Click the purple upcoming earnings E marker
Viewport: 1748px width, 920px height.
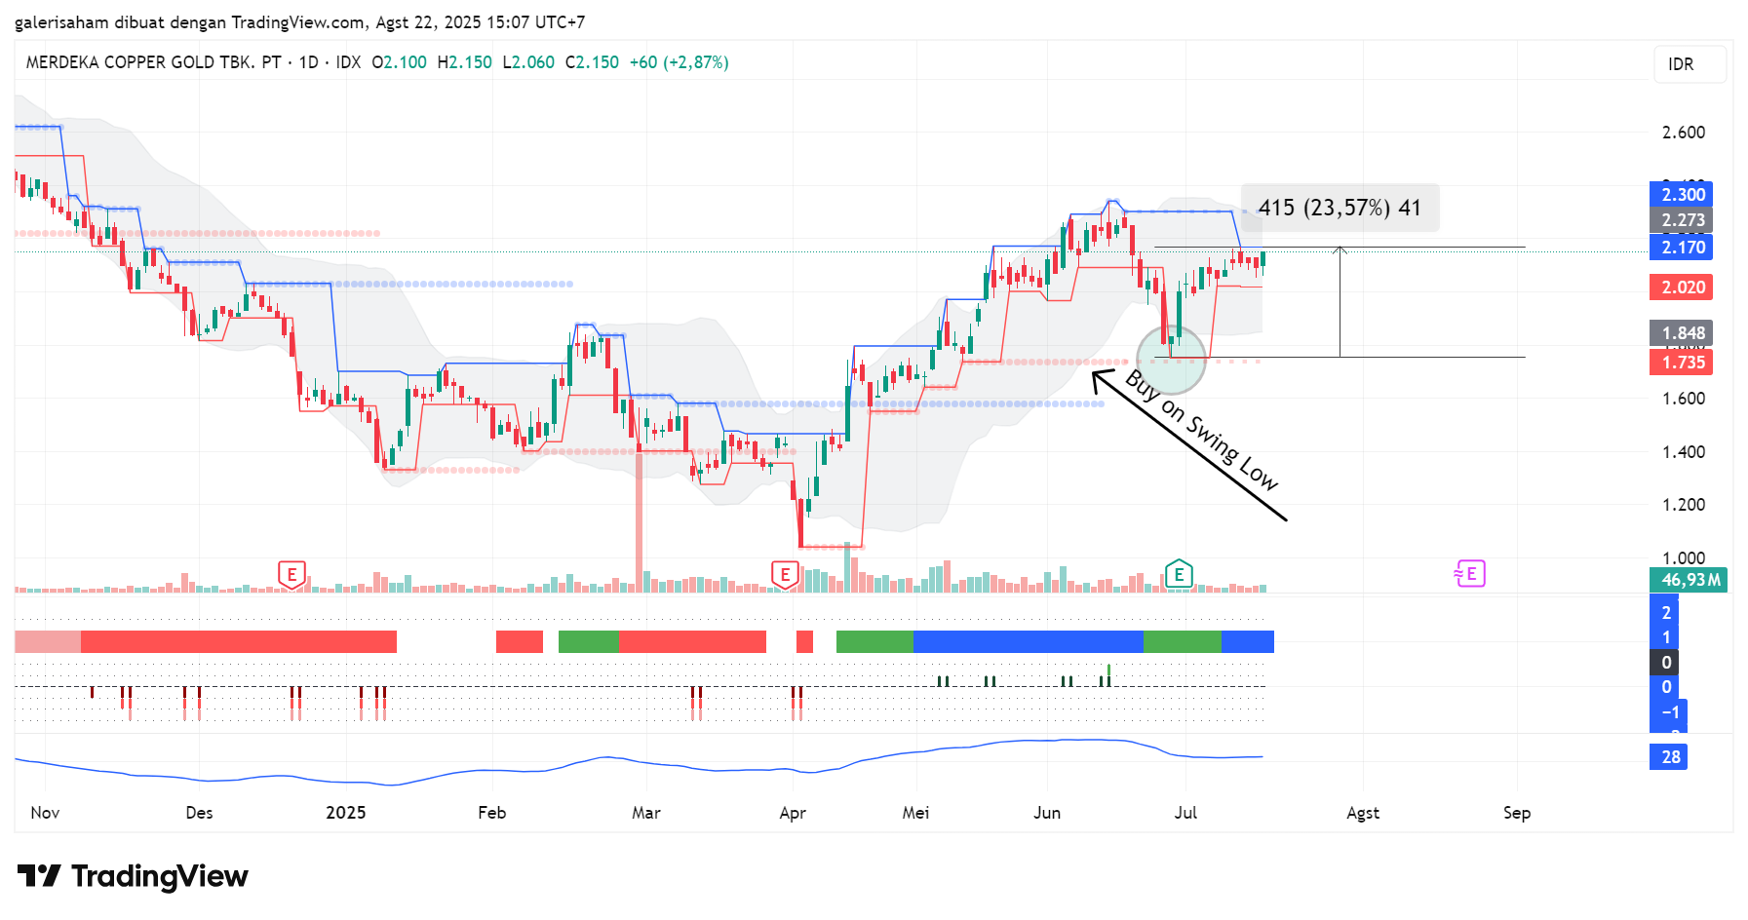pos(1470,574)
